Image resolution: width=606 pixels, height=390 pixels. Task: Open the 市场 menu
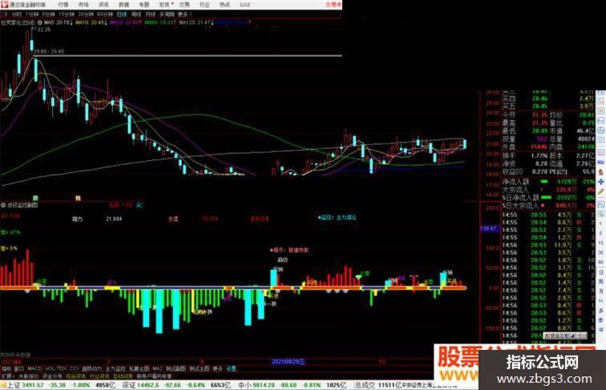tap(83, 4)
